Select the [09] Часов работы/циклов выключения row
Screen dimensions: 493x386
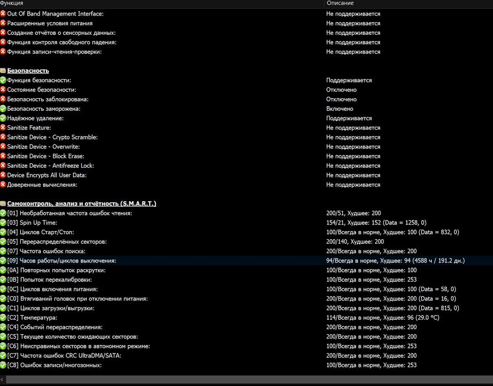(x=246, y=260)
